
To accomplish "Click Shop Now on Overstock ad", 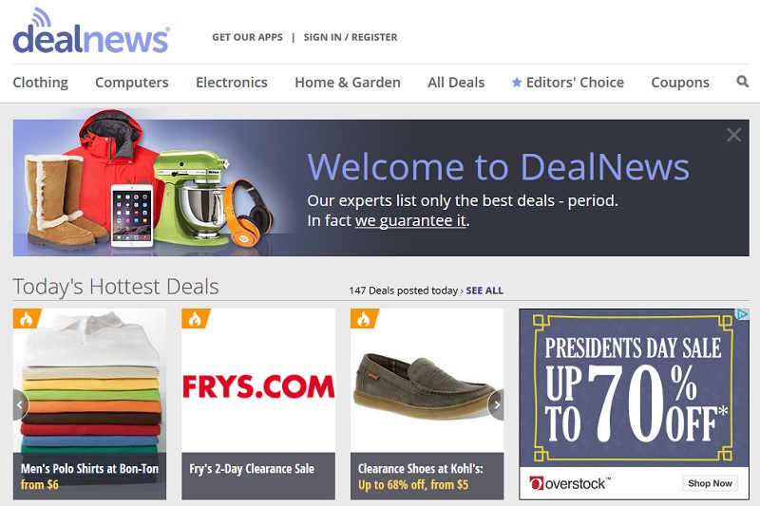I will [710, 483].
